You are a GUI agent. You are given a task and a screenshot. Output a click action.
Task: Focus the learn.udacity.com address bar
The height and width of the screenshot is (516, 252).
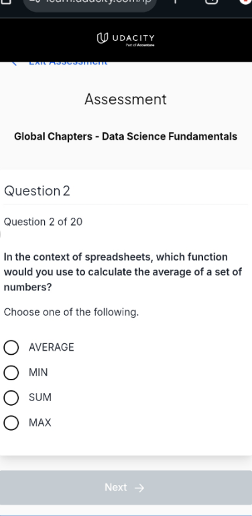point(90,3)
